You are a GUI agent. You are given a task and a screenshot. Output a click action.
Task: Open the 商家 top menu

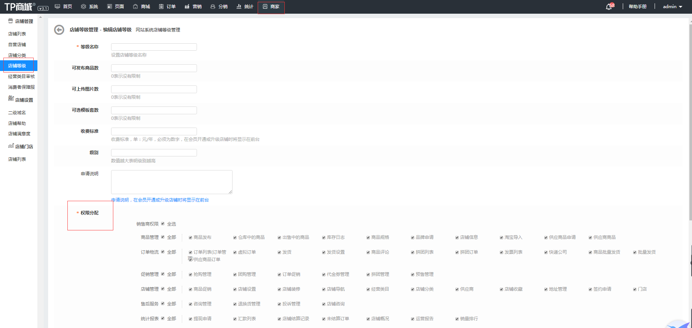271,7
